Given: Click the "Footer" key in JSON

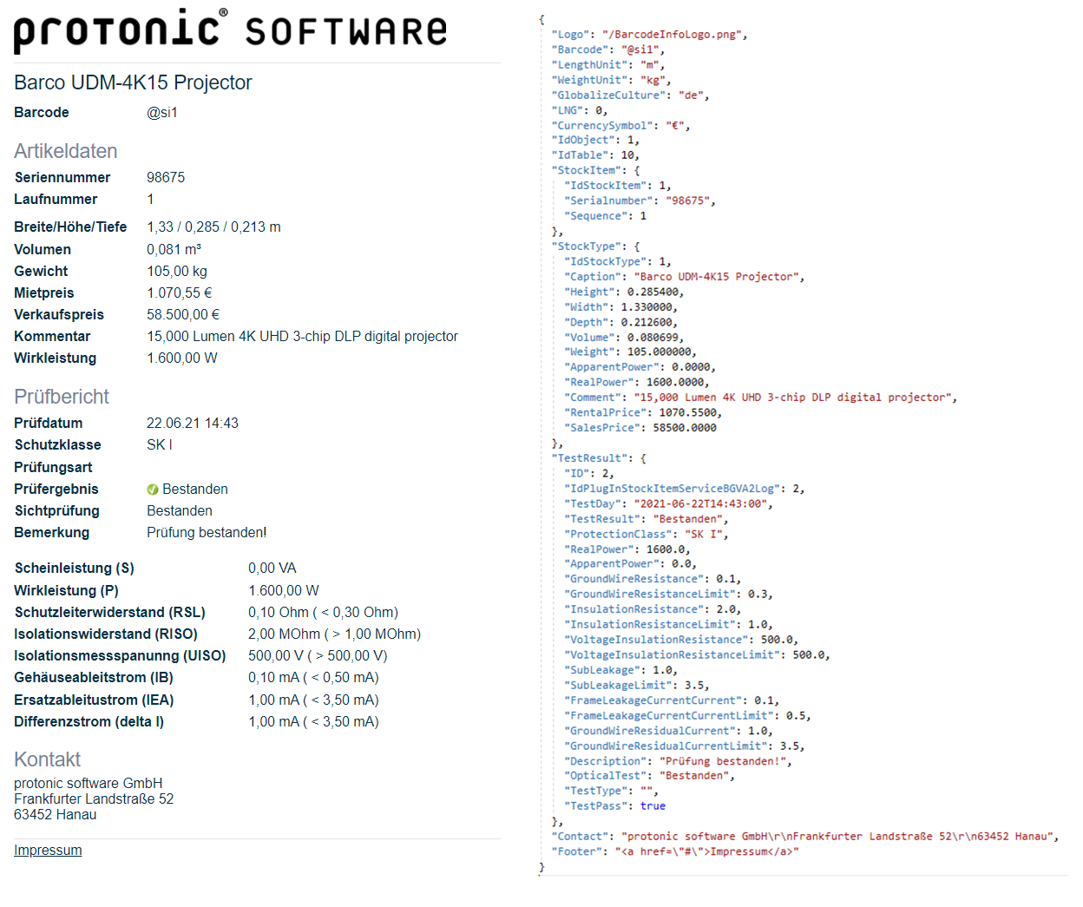Looking at the screenshot, I should coord(580,851).
